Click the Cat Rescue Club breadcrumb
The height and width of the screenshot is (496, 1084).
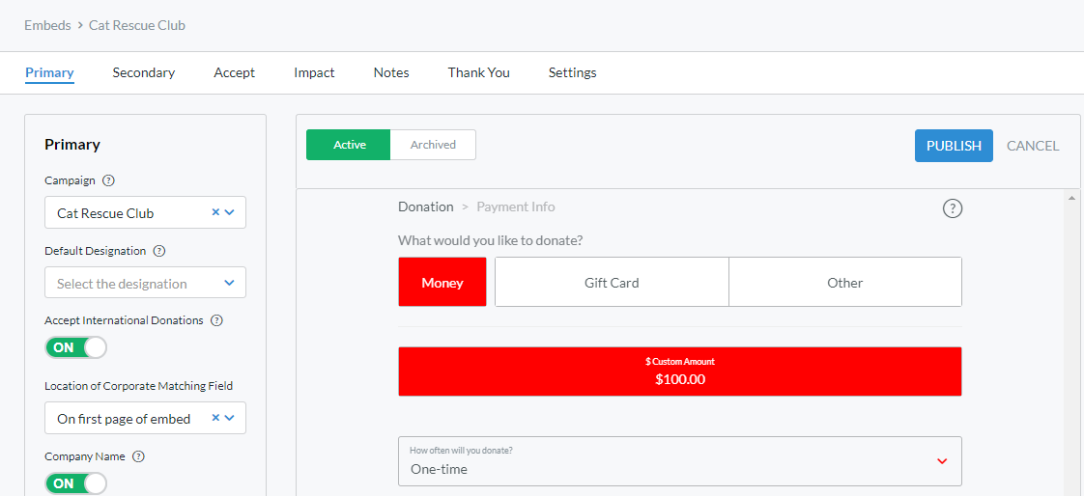coord(137,25)
